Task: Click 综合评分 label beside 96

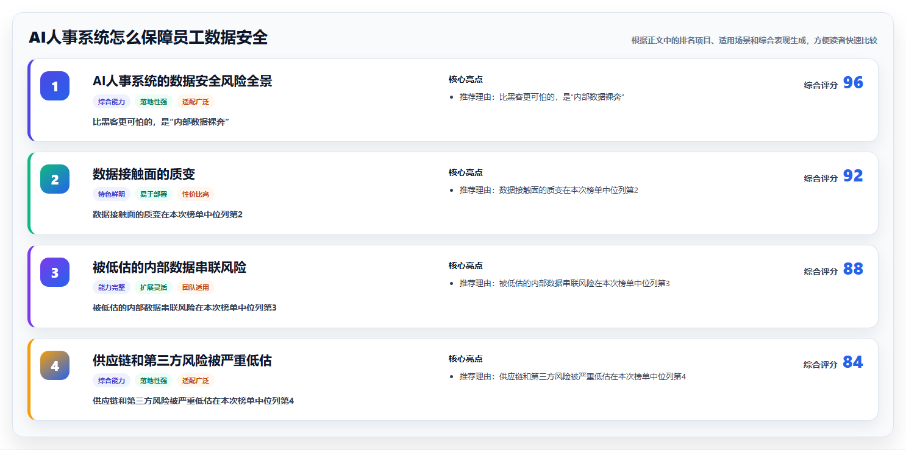Action: [821, 86]
